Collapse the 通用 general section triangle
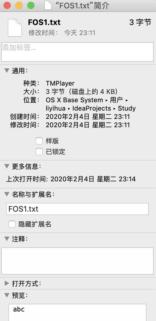 click(x=7, y=71)
